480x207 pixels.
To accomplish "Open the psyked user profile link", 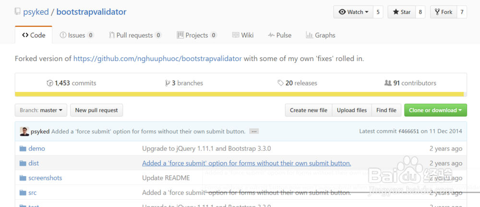I will point(36,12).
